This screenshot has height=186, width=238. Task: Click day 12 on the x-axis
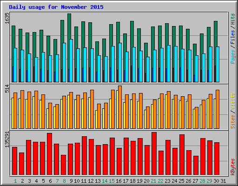[x=91, y=181]
